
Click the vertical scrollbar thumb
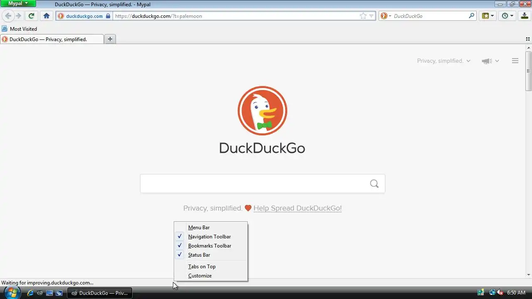(x=529, y=71)
